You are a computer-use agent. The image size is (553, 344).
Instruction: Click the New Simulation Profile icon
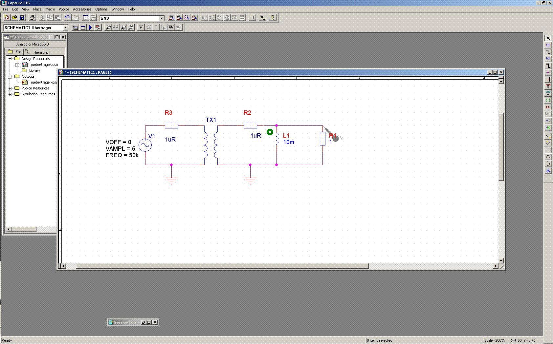click(x=75, y=28)
